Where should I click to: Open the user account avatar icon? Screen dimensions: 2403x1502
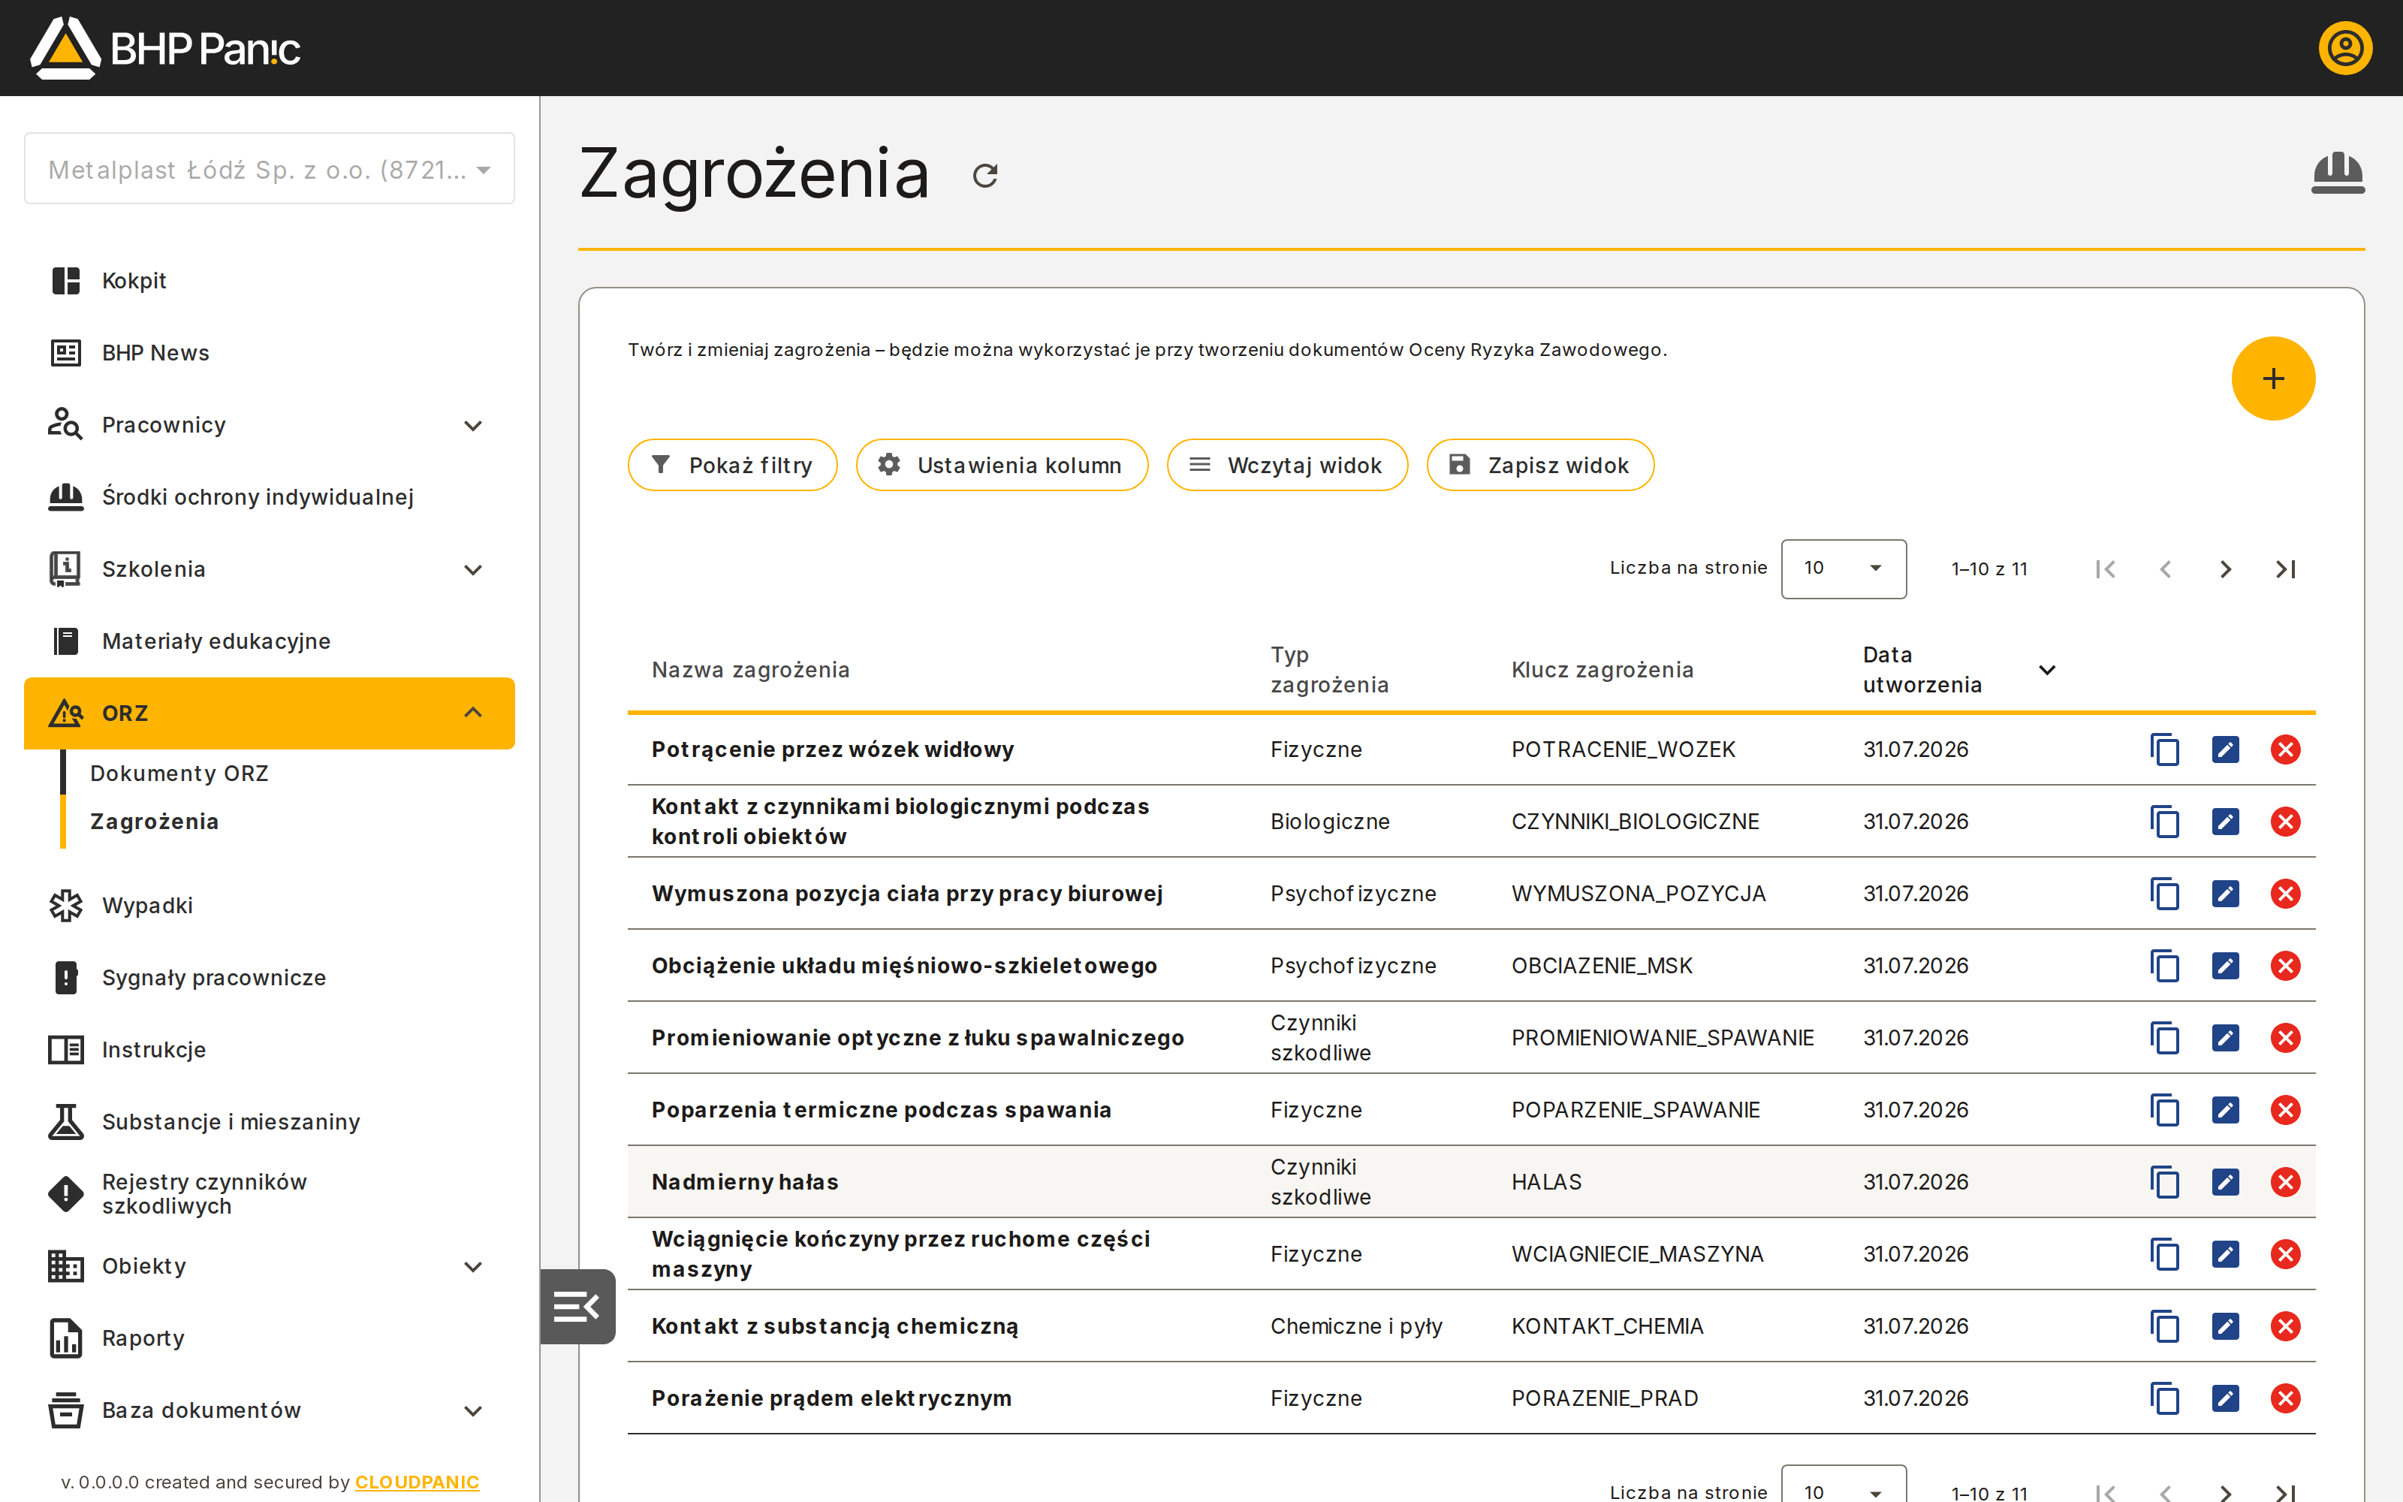[2344, 47]
